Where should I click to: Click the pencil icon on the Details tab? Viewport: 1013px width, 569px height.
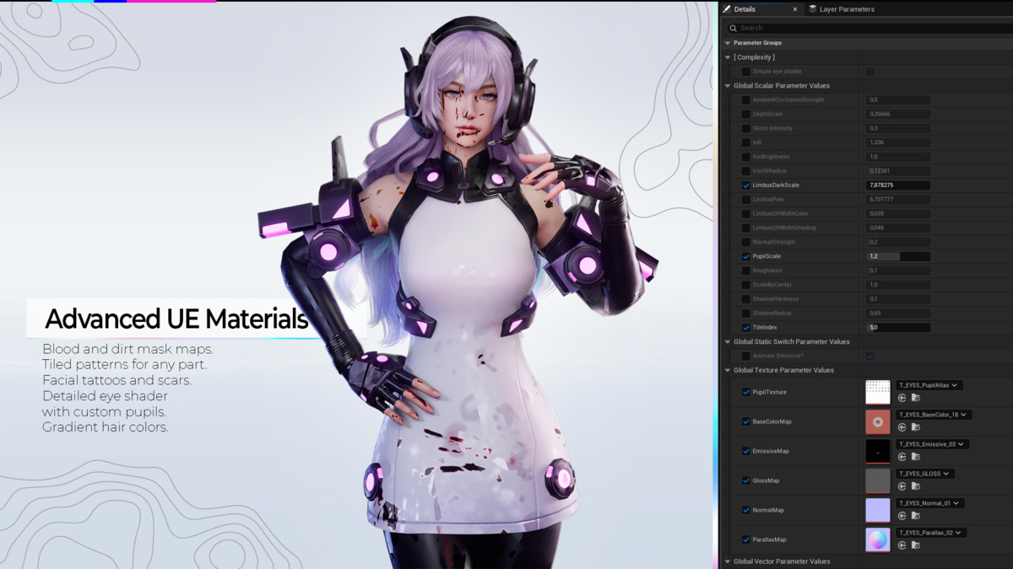click(x=728, y=10)
